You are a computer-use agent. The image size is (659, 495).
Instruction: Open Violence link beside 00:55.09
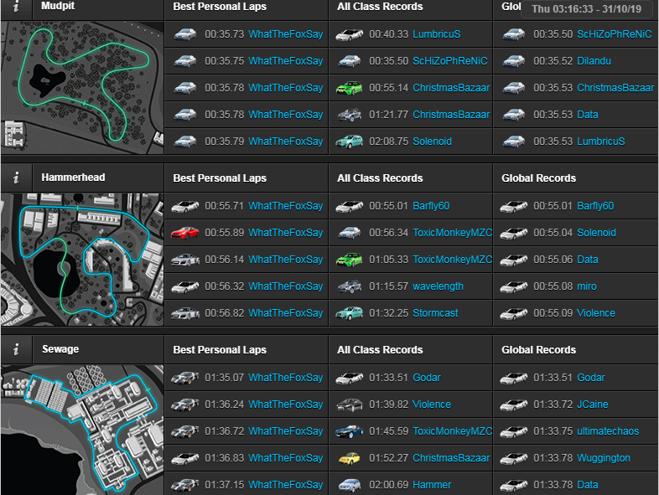(x=595, y=313)
